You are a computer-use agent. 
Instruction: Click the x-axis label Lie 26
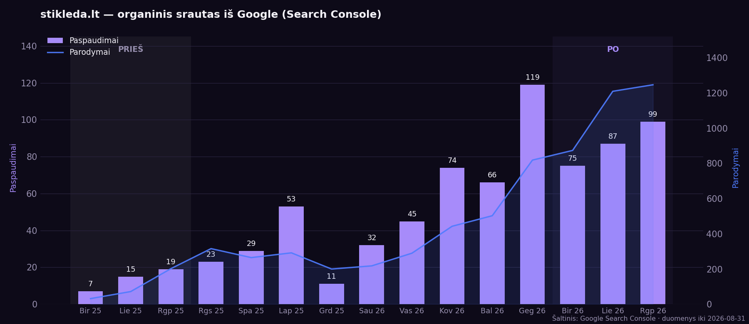coord(613,311)
